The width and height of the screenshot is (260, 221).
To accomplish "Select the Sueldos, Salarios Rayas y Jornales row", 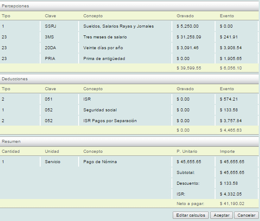I will click(118, 26).
